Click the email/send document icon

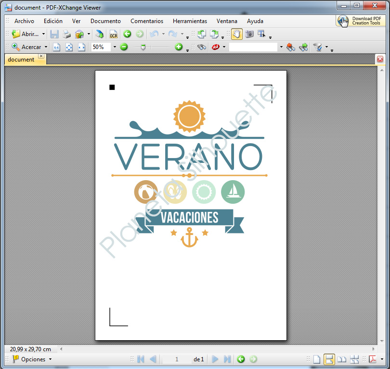79,34
